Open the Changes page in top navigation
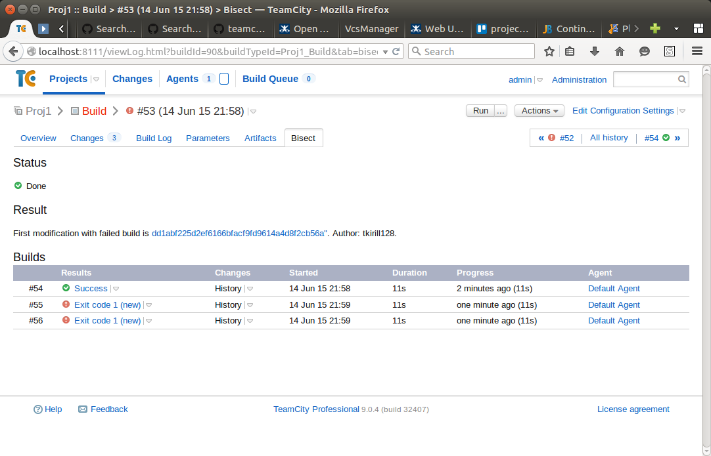Image resolution: width=711 pixels, height=456 pixels. pos(132,79)
